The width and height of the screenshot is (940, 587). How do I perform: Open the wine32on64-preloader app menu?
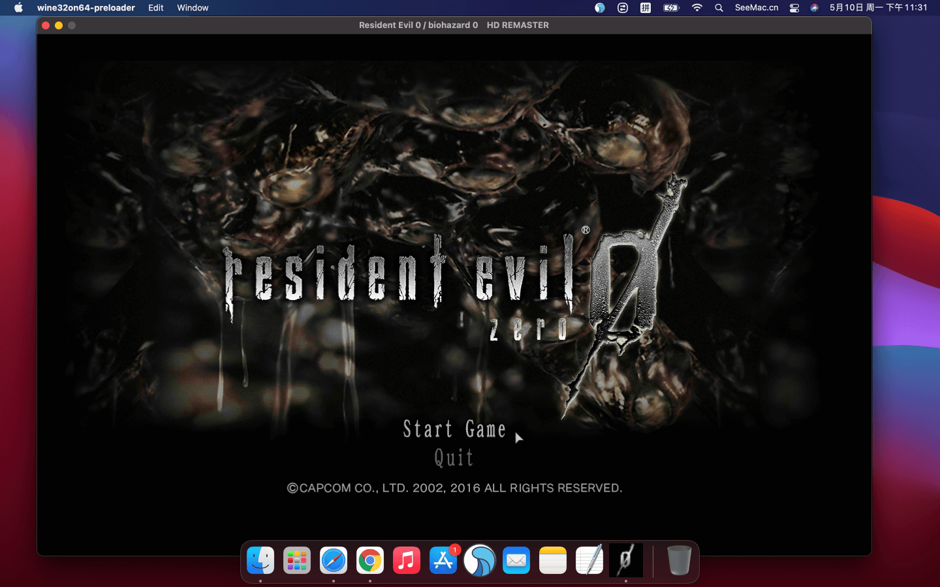coord(86,8)
